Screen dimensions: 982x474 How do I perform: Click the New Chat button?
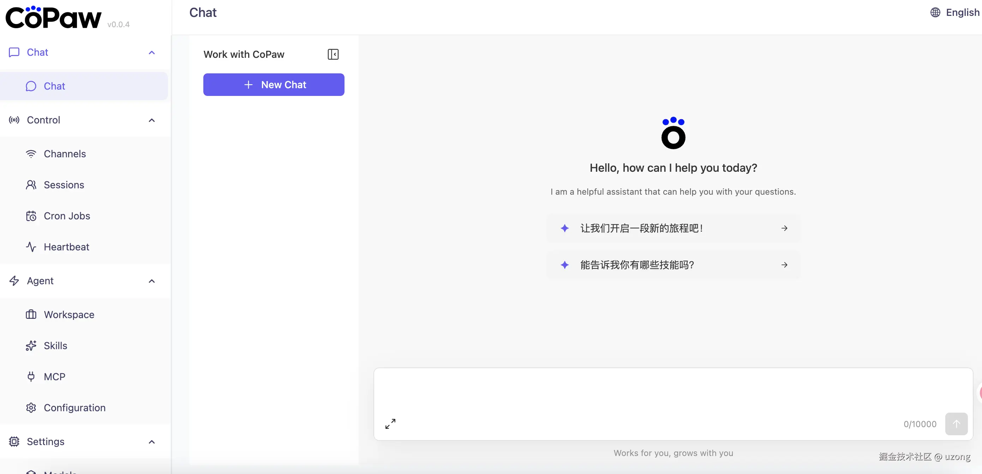tap(274, 85)
